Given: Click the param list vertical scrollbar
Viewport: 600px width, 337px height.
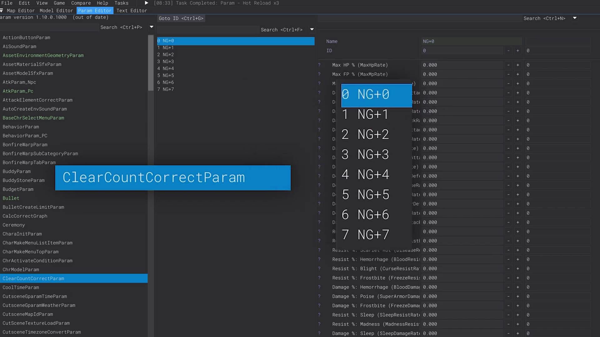Looking at the screenshot, I should point(151,62).
